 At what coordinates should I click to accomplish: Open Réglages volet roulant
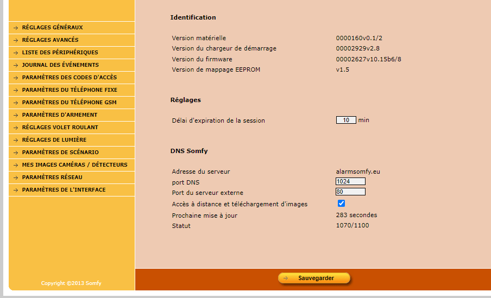click(x=72, y=128)
